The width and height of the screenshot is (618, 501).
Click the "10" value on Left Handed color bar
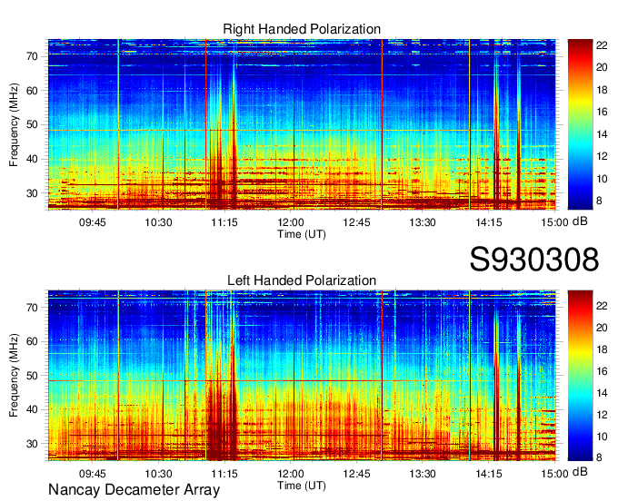click(x=602, y=437)
